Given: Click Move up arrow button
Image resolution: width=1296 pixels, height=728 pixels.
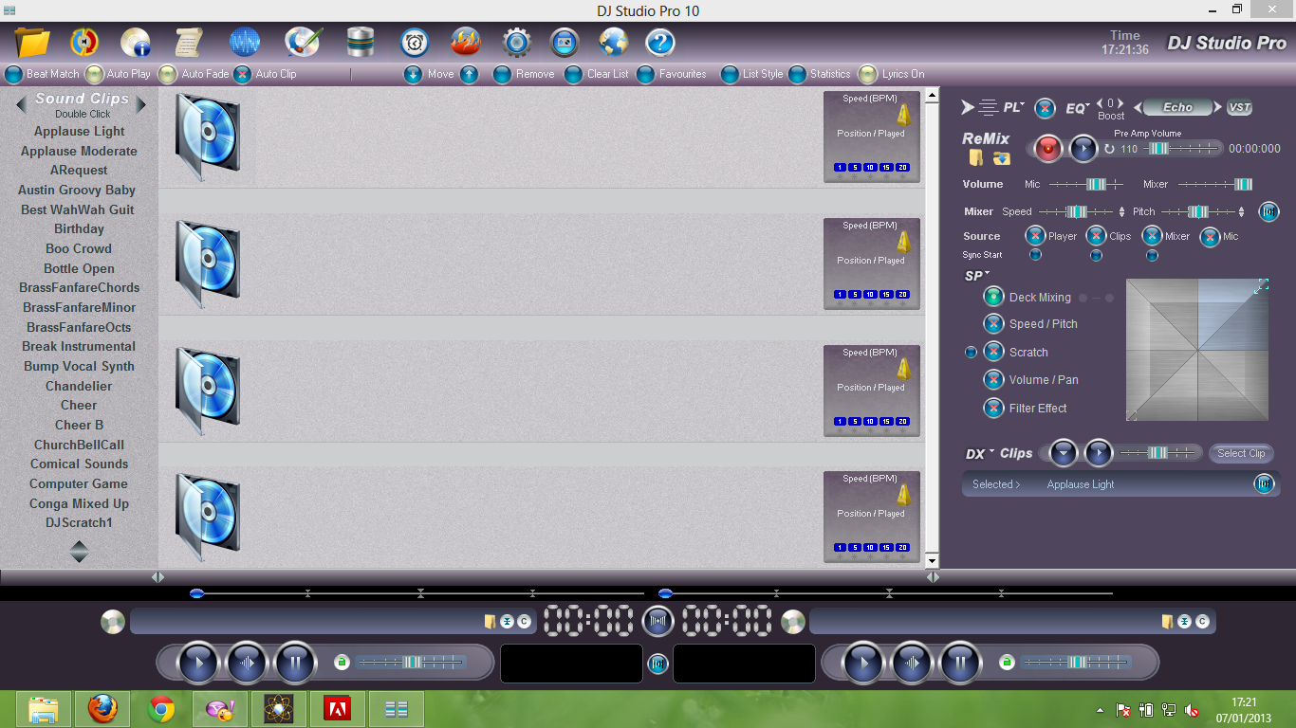Looking at the screenshot, I should (x=470, y=74).
